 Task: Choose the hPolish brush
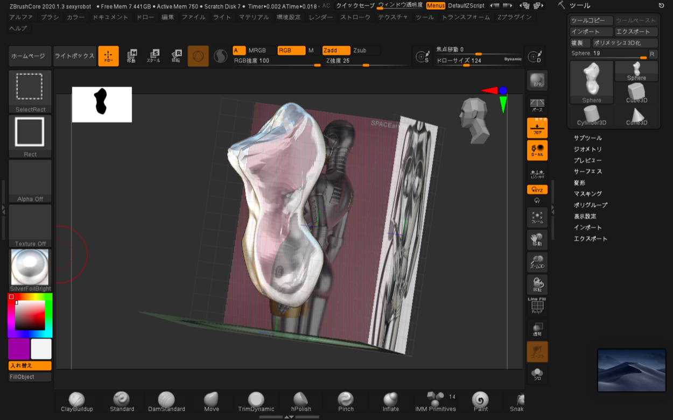pos(301,401)
